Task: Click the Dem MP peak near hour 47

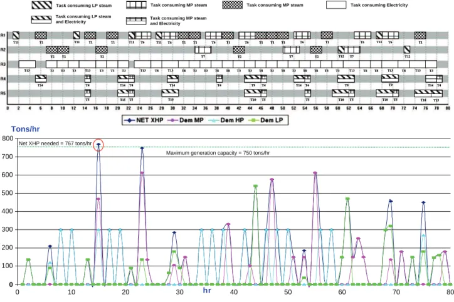Action: (272, 180)
